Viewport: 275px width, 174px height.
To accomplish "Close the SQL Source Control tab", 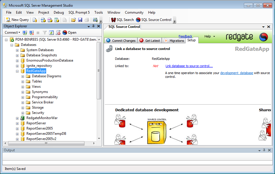I will (x=269, y=27).
